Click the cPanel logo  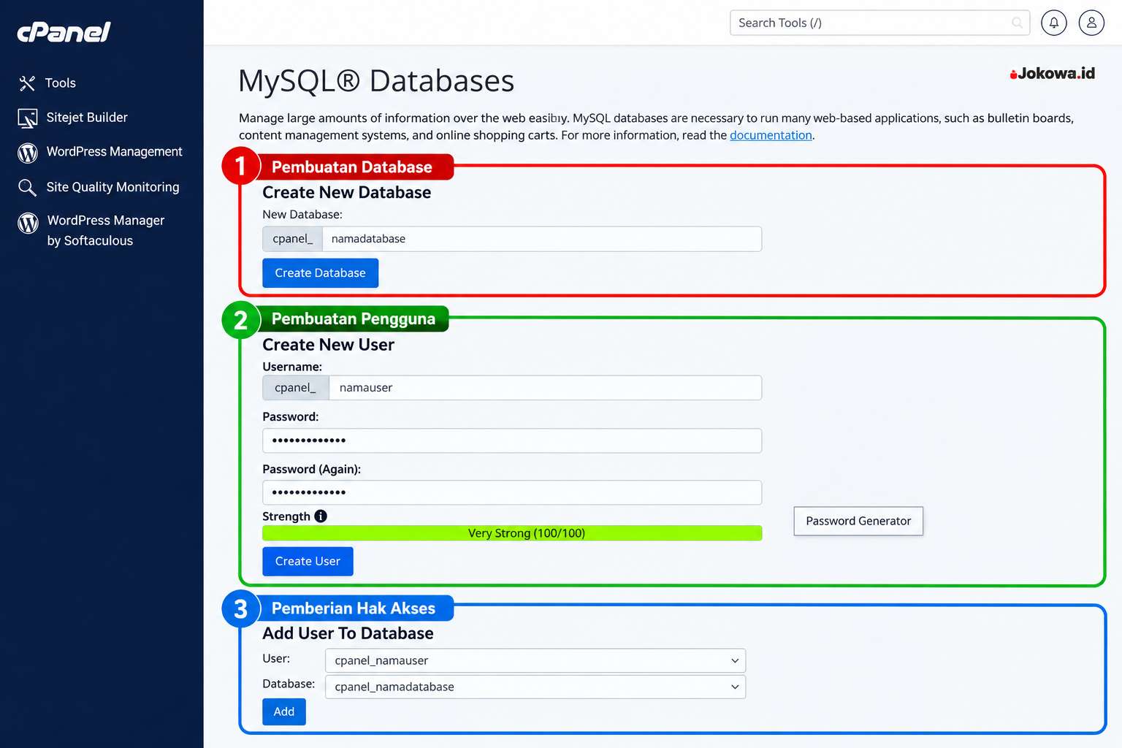pyautogui.click(x=64, y=32)
